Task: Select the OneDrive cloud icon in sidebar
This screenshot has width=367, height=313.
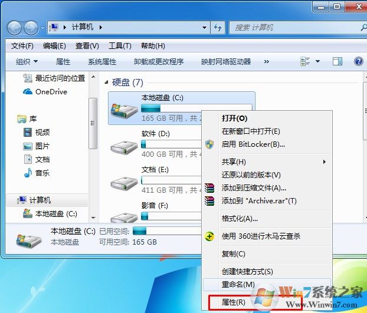Action: pos(28,91)
